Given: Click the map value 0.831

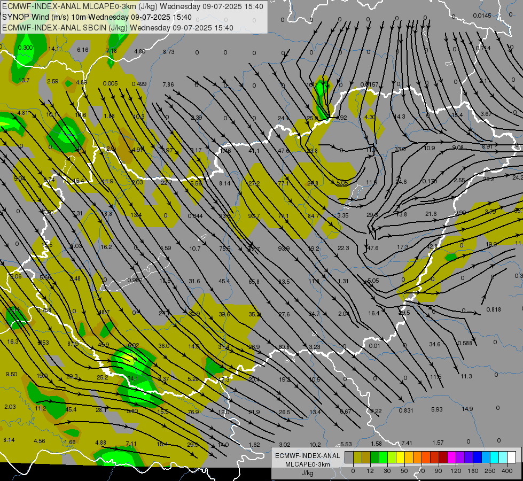Looking at the screenshot, I should 406,410.
